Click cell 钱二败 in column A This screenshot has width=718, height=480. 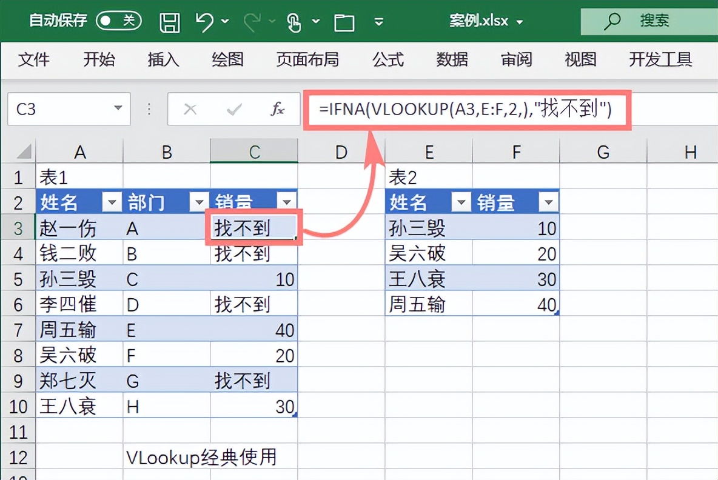click(x=79, y=253)
